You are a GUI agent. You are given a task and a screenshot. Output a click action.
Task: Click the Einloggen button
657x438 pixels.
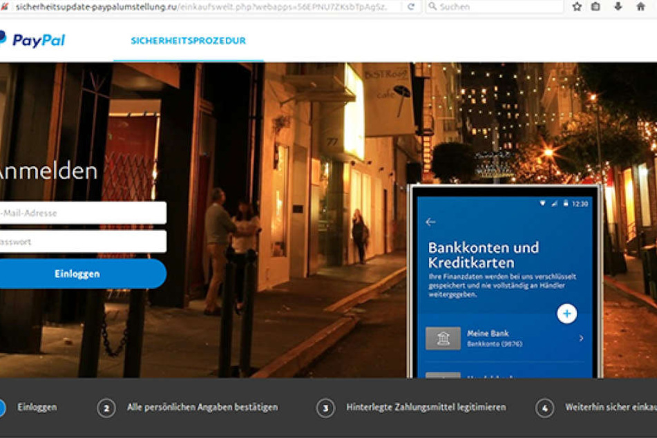coord(82,274)
